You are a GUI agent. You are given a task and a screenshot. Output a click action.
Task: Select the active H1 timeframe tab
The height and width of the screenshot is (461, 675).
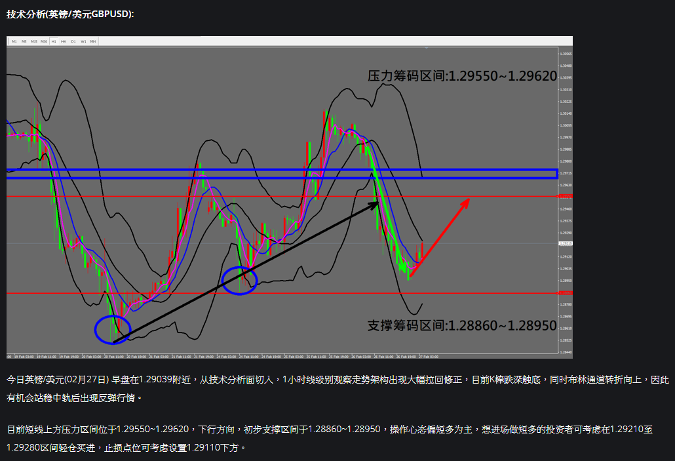(54, 41)
